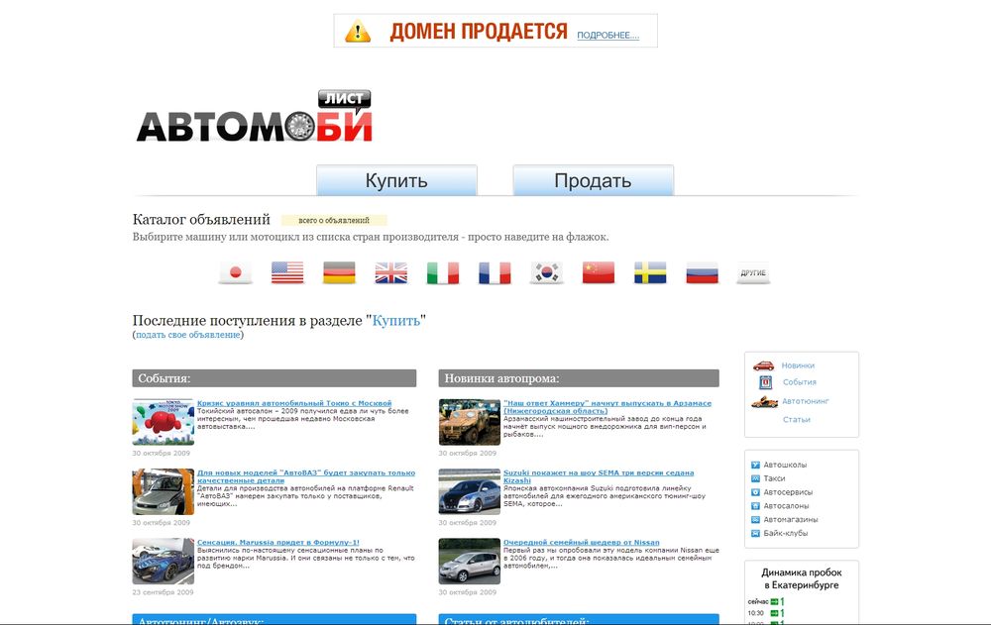Image resolution: width=991 pixels, height=625 pixels.
Task: Open Автосервисы directory link
Action: (788, 492)
